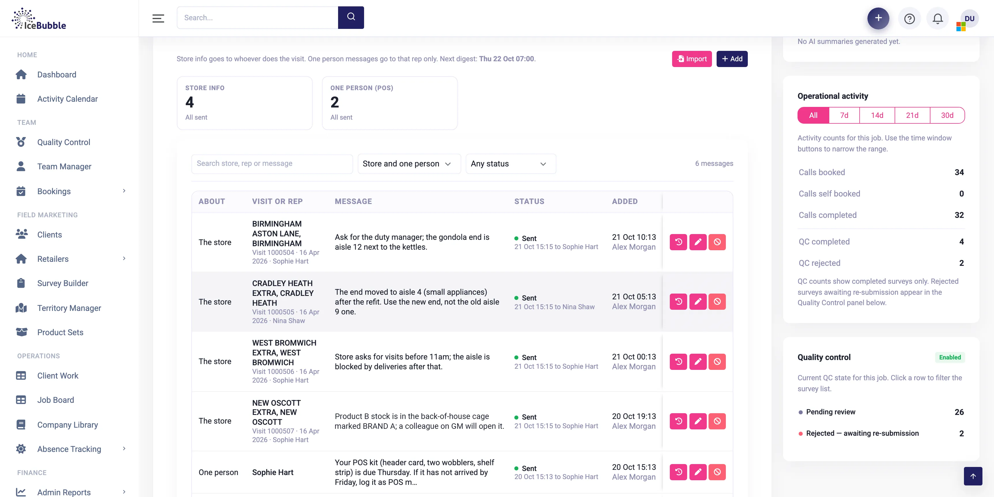
Task: Open the Store and one person dropdown
Action: [x=409, y=164]
